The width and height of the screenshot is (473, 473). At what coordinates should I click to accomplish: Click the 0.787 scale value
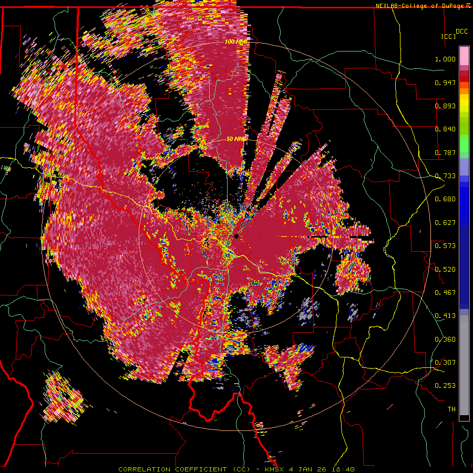coord(445,152)
